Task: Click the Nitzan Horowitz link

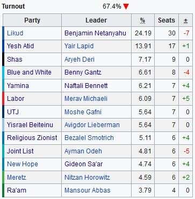Action: coord(87,178)
